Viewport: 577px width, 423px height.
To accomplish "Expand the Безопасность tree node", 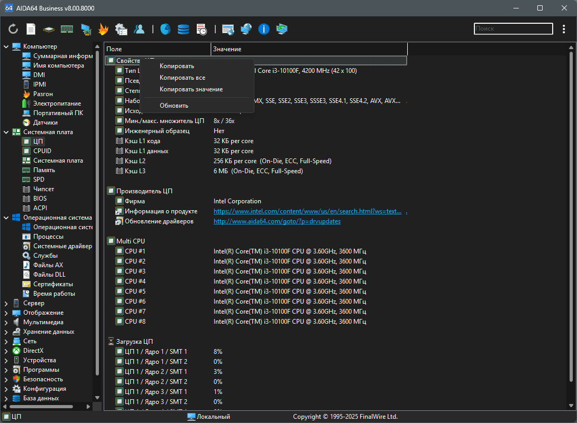I will click(6, 379).
